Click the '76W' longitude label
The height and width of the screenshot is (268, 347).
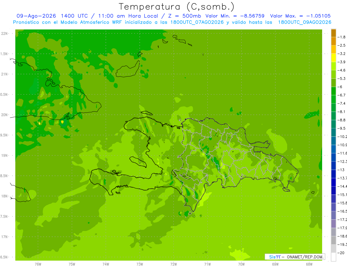[38, 265]
